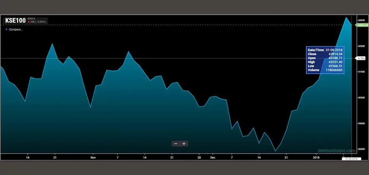Click the plus icon beside Compare
Screen dimensions: 369x175
tap(6, 29)
